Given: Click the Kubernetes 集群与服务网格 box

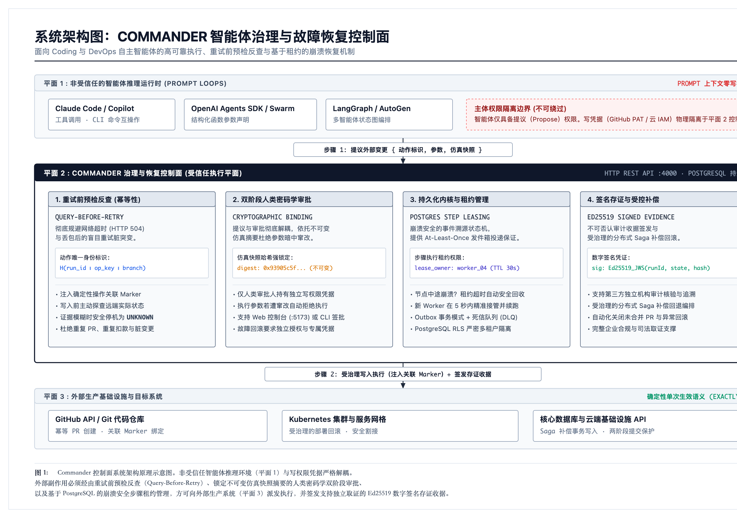Looking at the screenshot, I should point(400,426).
